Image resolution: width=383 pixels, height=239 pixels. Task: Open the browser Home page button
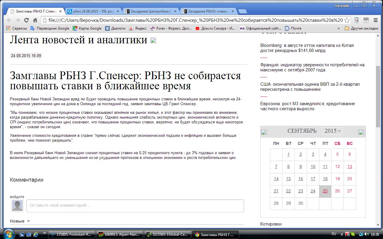tap(35, 20)
